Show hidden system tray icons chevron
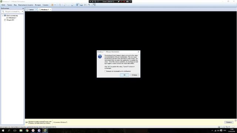The width and height of the screenshot is (237, 133). pyautogui.click(x=212, y=130)
